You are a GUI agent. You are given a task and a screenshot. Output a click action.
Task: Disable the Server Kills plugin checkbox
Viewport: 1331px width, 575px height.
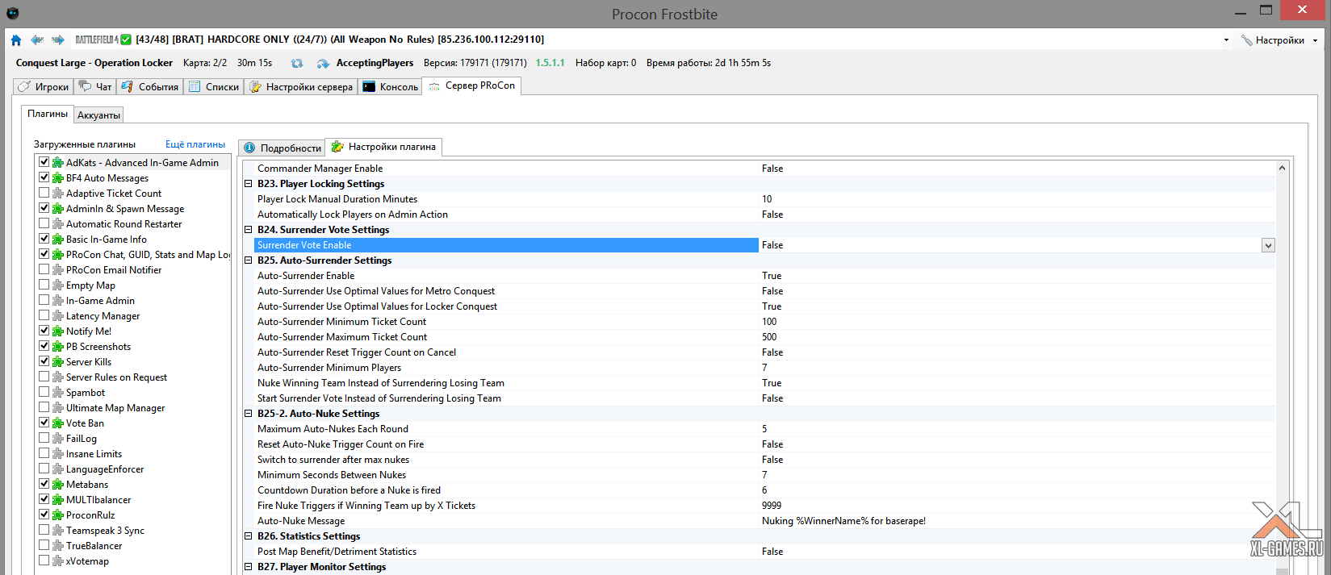[x=44, y=361]
